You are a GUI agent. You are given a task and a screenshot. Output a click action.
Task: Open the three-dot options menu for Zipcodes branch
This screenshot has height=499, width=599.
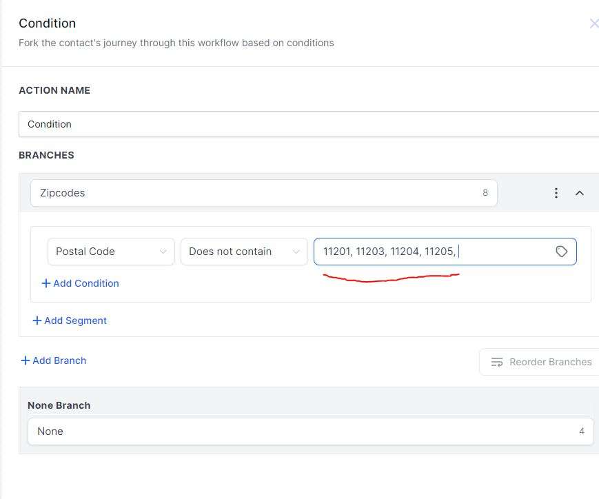pyautogui.click(x=556, y=193)
